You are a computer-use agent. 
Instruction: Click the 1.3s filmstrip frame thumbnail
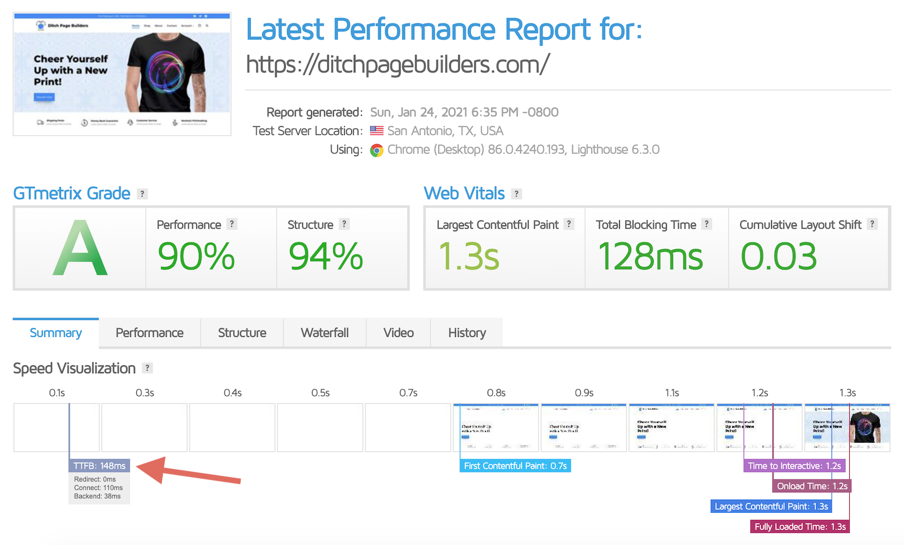tap(847, 427)
